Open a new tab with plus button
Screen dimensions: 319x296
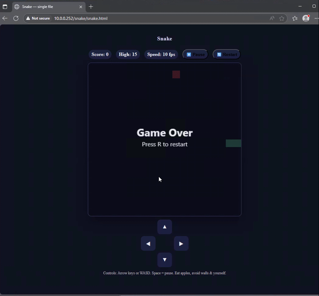pos(91,7)
